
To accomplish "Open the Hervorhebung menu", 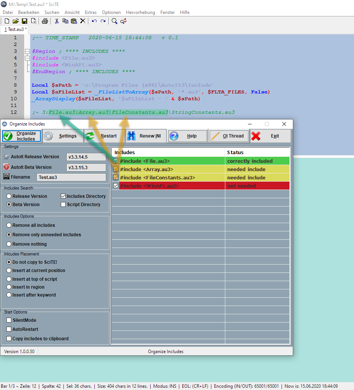I will pos(140,12).
